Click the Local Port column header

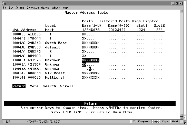[x=50, y=27]
